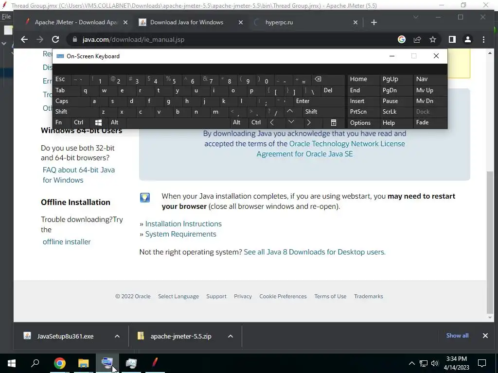Screen dimensions: 498x373
Task: Open the offline installer link
Action: (67, 242)
